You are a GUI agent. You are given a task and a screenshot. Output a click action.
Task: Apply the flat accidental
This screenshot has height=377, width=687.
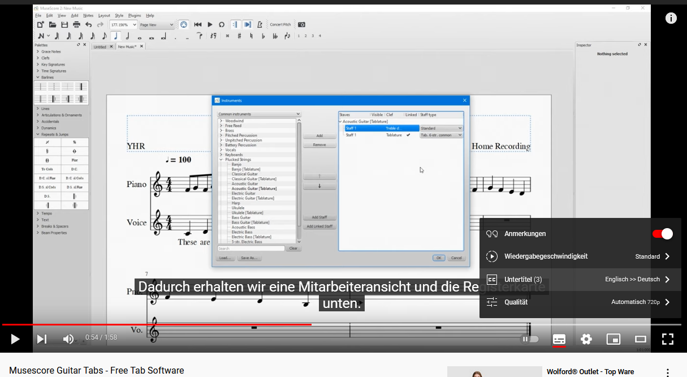tap(263, 36)
